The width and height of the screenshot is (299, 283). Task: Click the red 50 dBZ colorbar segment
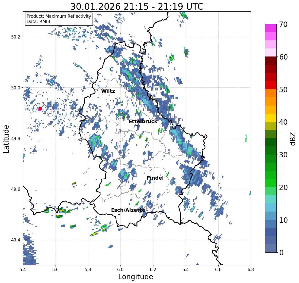[271, 85]
